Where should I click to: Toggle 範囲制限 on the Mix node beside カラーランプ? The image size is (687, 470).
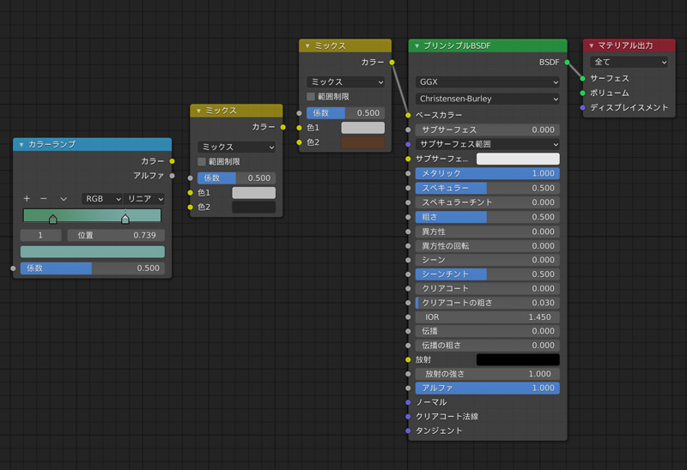coord(202,161)
